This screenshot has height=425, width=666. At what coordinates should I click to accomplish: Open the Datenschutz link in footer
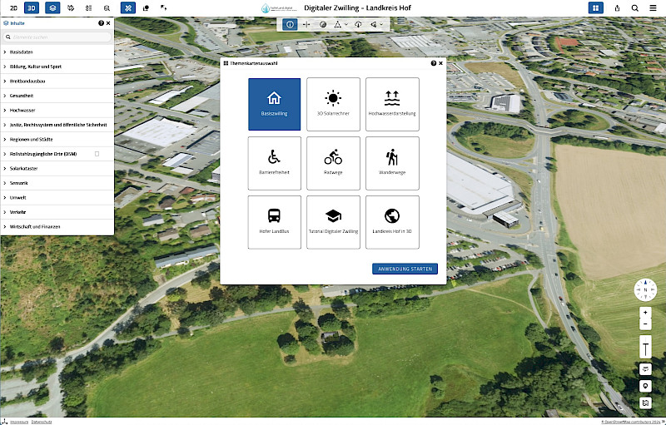42,422
